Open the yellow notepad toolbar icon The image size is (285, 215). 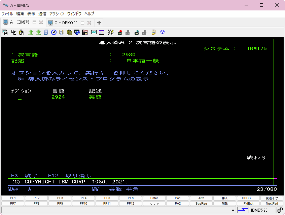tap(153, 32)
